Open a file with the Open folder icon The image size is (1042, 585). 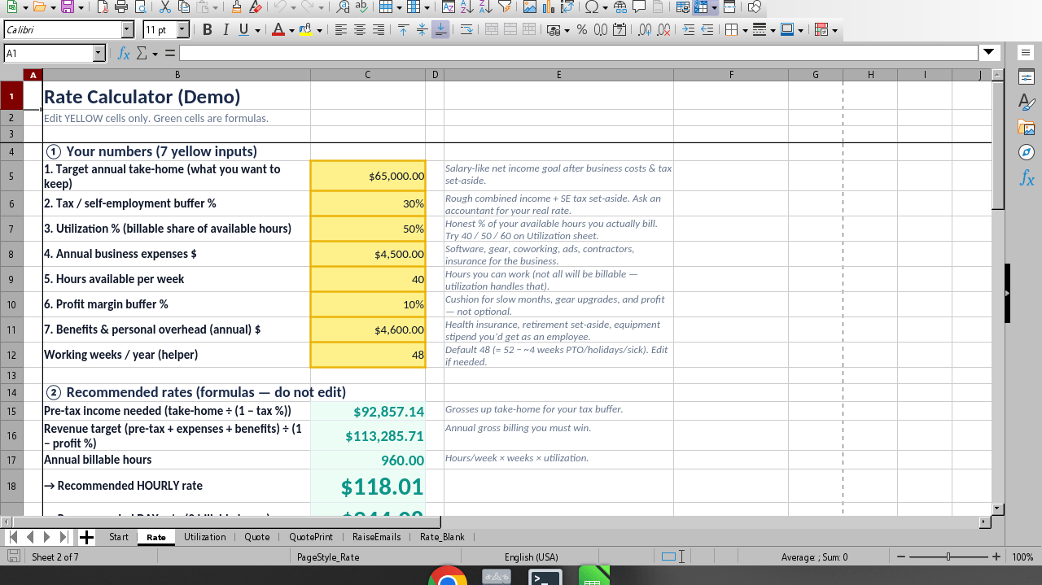(x=40, y=7)
